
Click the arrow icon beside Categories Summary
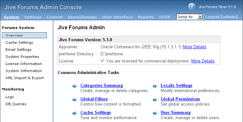[x=75, y=86]
